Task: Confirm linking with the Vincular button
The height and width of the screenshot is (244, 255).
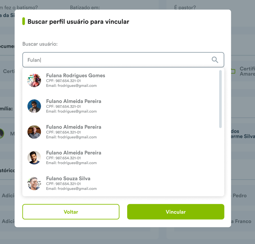Action: tap(176, 212)
